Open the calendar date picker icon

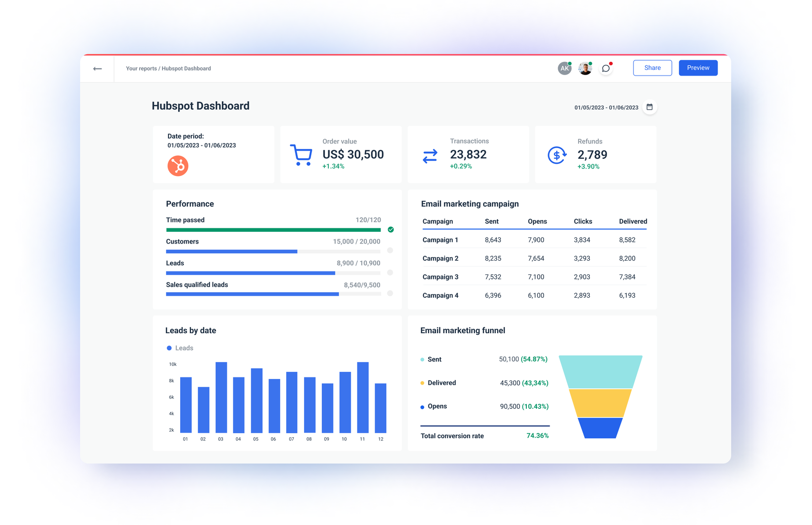pyautogui.click(x=650, y=107)
